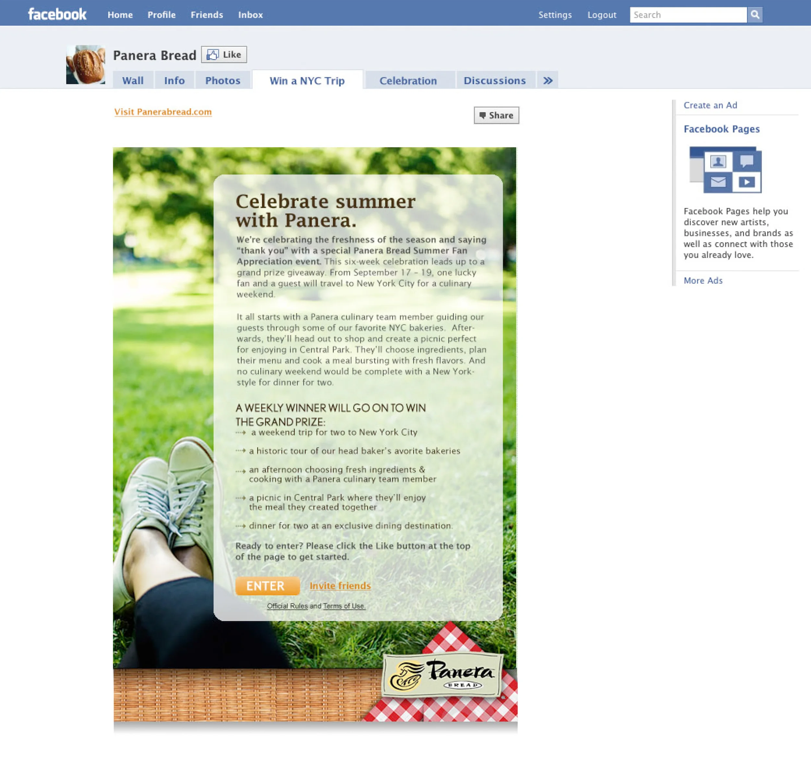This screenshot has width=811, height=773.
Task: Open Visit Panerabread.com link
Action: click(x=163, y=112)
